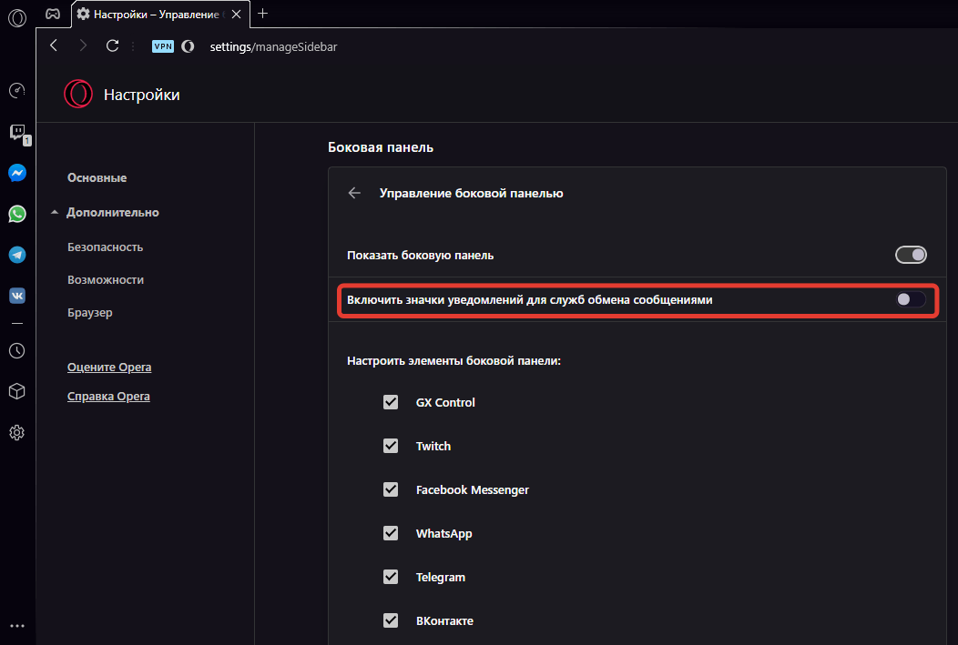Select Основные settings category

click(97, 177)
